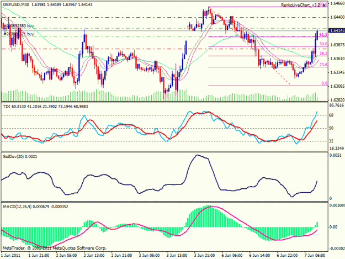Select the Fibonacci 50.0 level label
This screenshot has width=345, height=259.
323,44
